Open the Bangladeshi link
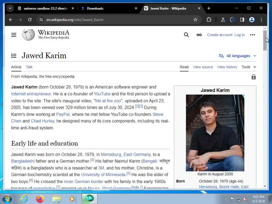The width and height of the screenshot is (272, 204). (23, 161)
